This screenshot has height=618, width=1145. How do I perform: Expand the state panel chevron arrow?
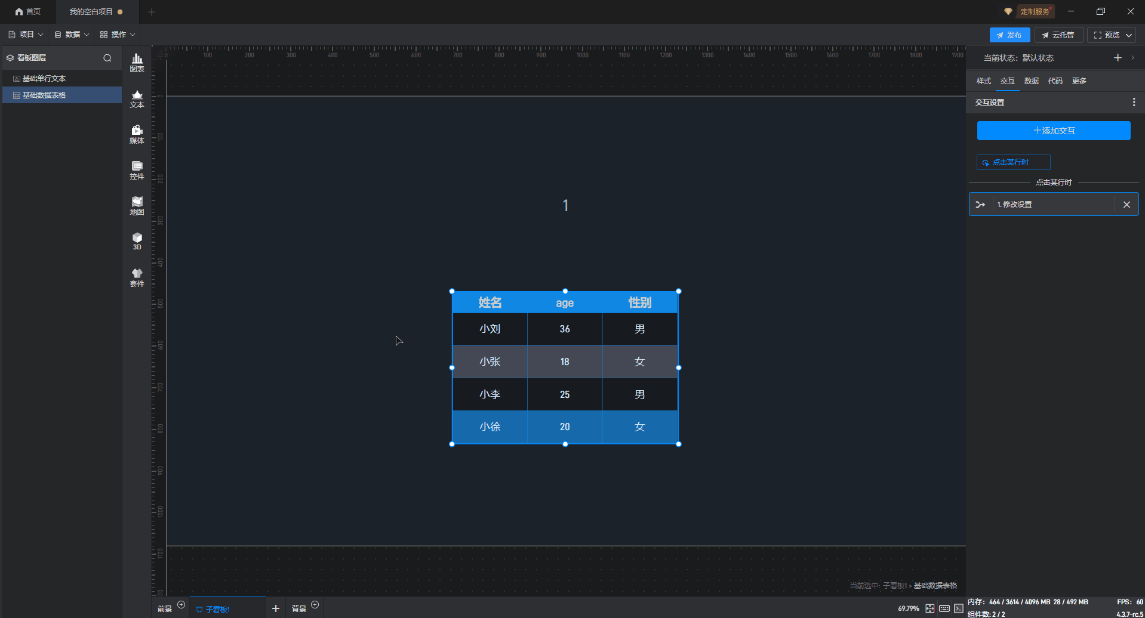(1133, 58)
